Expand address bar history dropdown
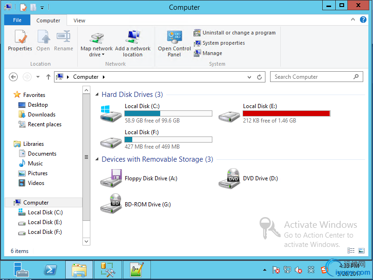 click(249, 77)
